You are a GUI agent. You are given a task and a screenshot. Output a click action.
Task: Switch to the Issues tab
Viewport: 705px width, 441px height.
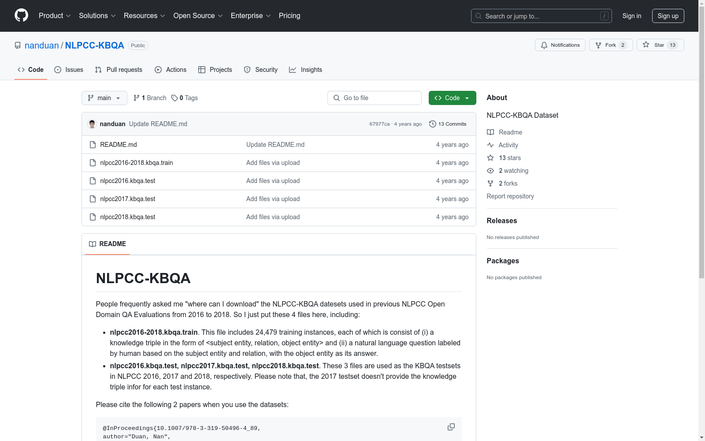69,70
